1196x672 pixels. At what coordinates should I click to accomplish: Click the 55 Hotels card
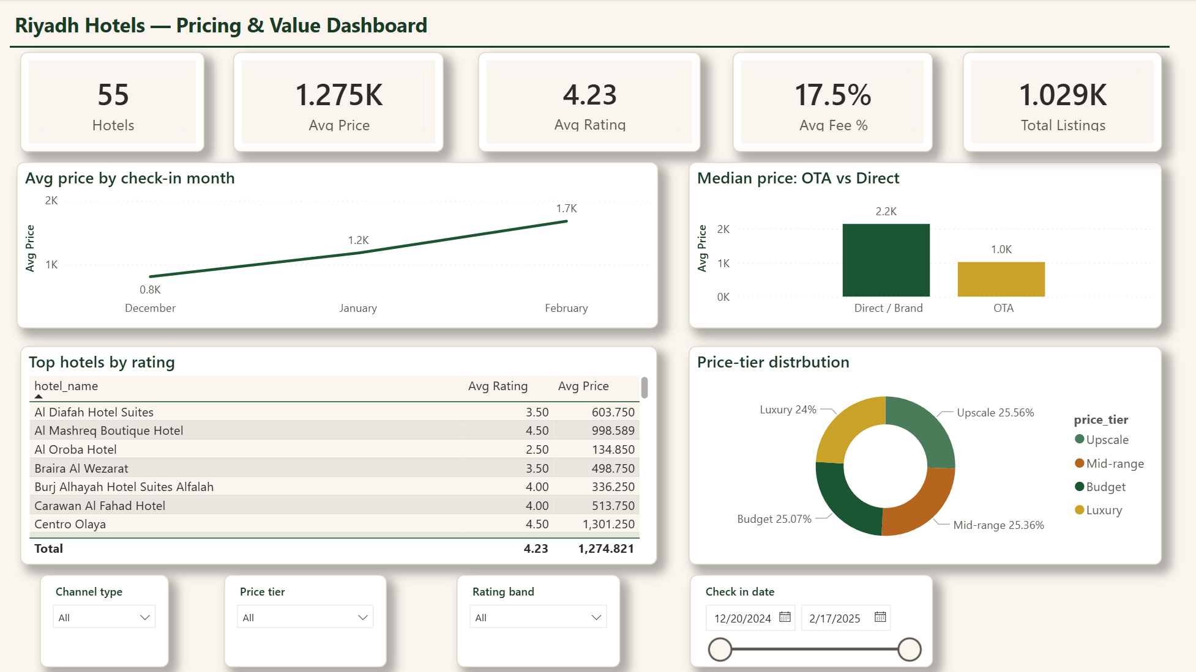click(x=113, y=102)
